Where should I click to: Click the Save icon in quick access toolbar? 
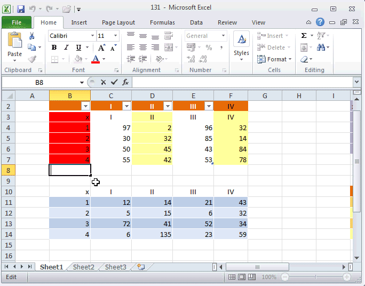[21, 9]
